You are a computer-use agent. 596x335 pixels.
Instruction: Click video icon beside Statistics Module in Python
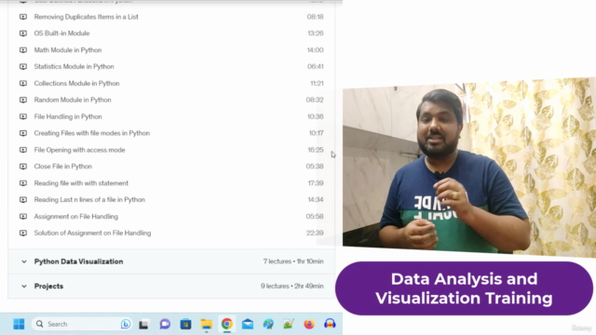[23, 66]
